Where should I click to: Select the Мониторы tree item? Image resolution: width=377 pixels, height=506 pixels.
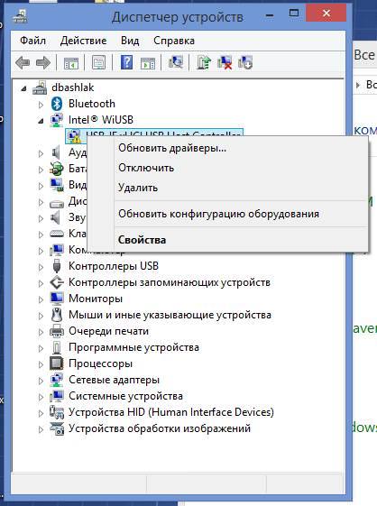click(96, 299)
